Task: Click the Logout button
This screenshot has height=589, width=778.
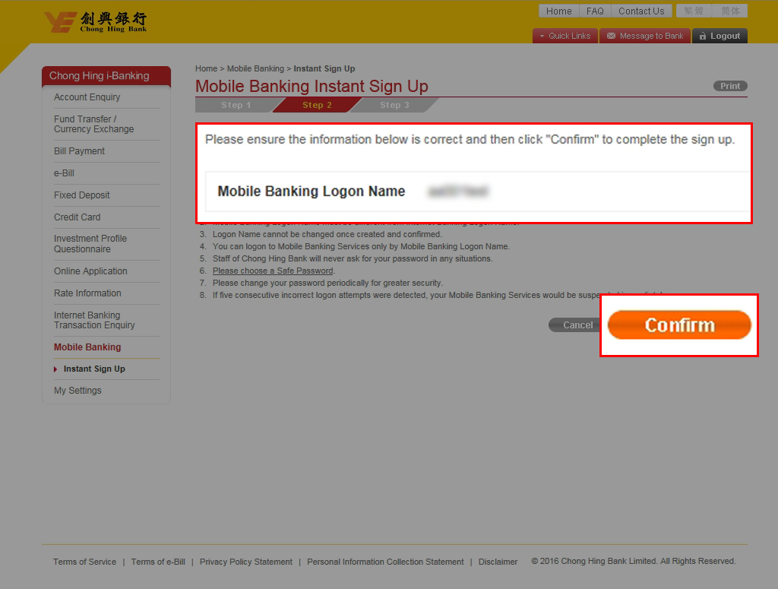Action: 719,36
